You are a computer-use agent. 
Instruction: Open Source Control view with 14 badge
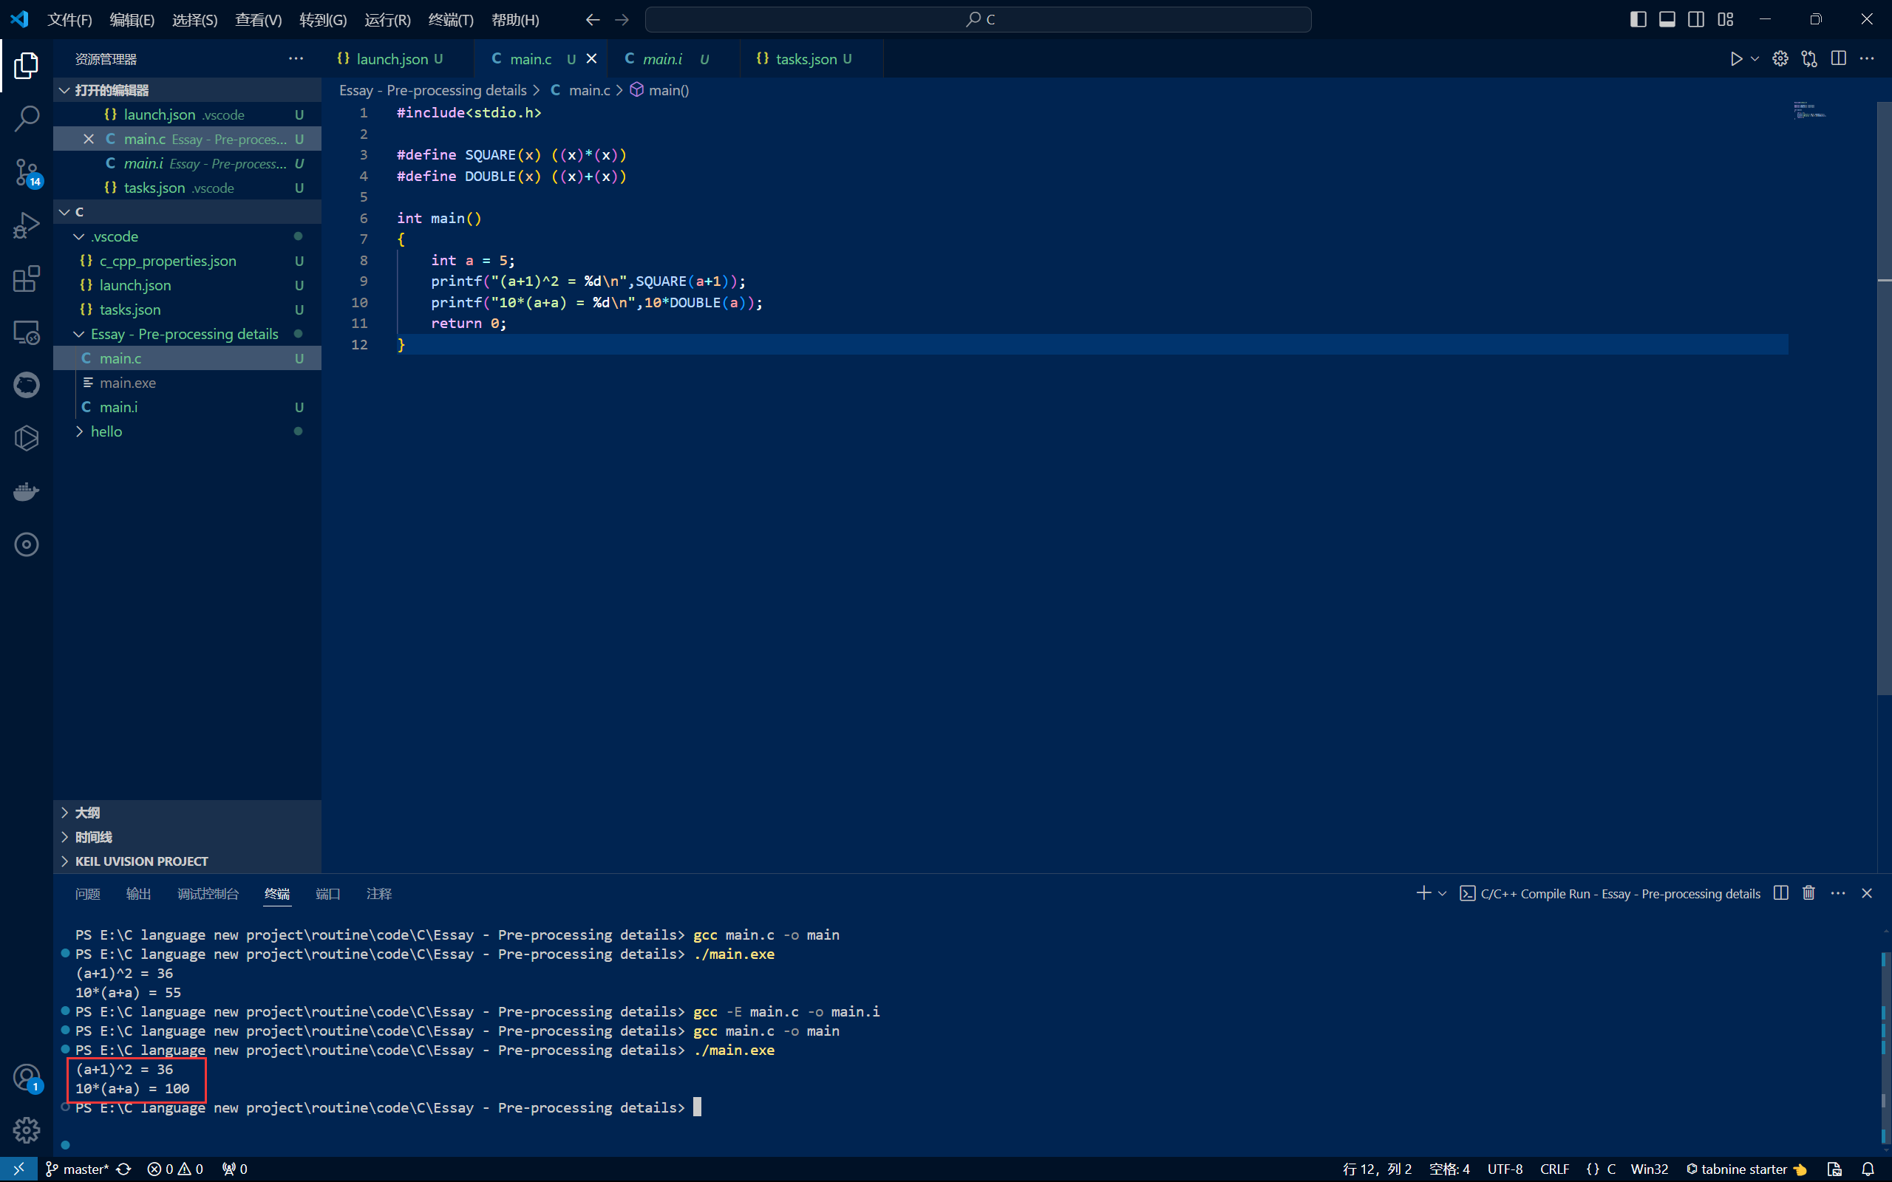coord(27,172)
